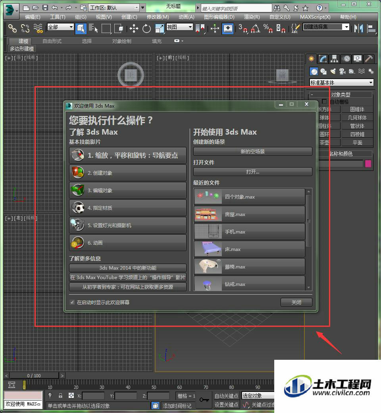Screen dimensions: 381x413
Task: Select the Select and Link chain tool
Action: click(12, 28)
